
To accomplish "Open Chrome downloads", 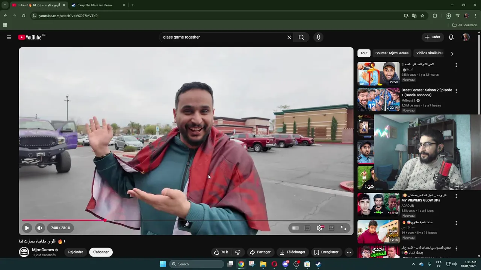I will pos(448,16).
